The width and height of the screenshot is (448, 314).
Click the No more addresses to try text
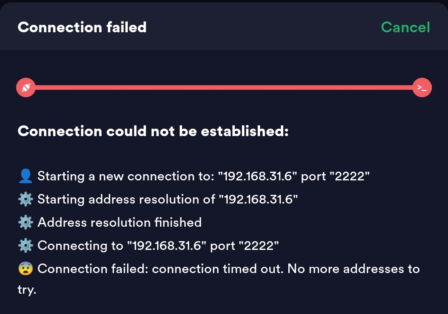click(x=353, y=269)
